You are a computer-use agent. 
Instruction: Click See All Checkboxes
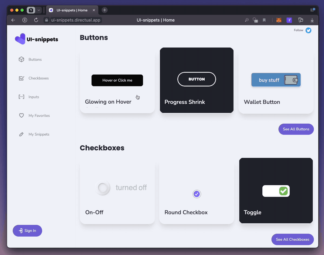tap(293, 239)
